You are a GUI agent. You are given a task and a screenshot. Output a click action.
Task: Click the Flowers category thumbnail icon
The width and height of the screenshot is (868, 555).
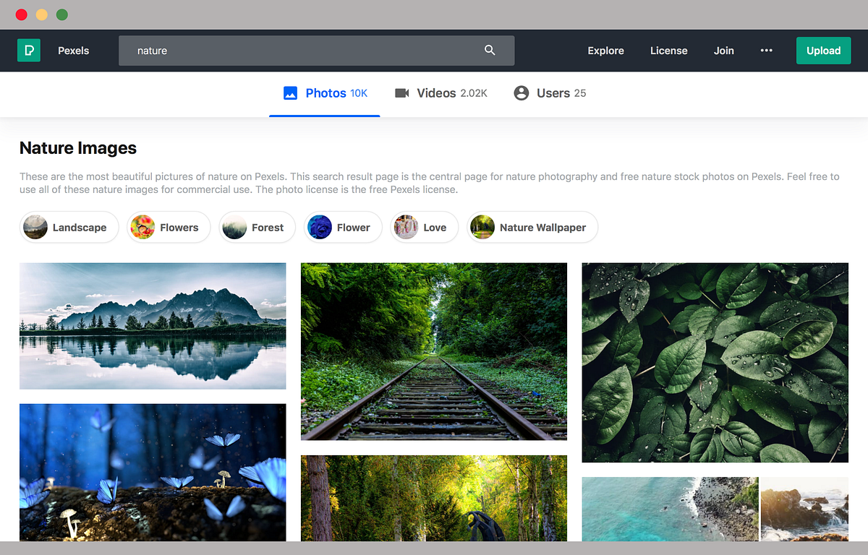142,227
